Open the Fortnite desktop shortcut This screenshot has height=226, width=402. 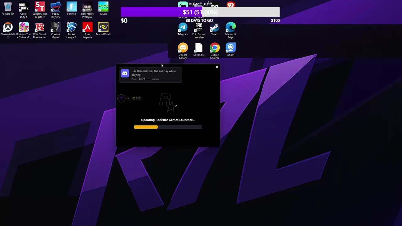coord(71,9)
